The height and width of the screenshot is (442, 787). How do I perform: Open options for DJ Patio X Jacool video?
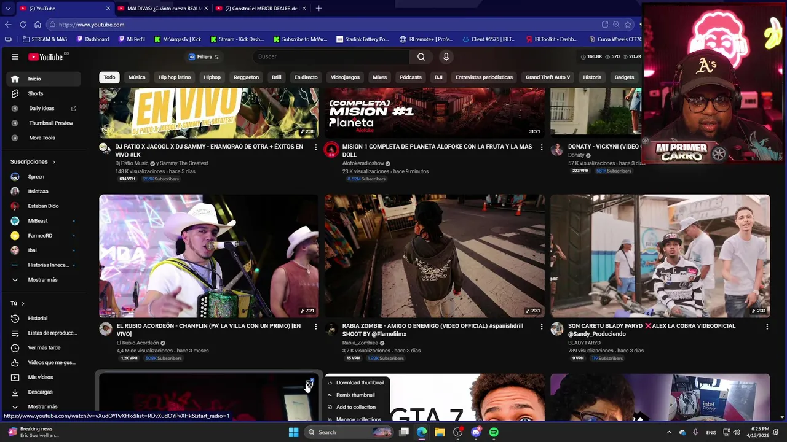[x=315, y=147]
